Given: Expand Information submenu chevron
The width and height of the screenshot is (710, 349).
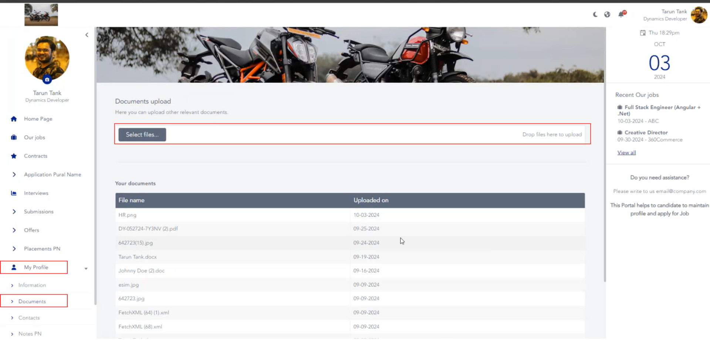Looking at the screenshot, I should click(12, 285).
